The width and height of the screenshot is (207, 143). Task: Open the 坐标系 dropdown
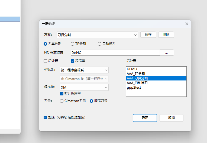84,70
